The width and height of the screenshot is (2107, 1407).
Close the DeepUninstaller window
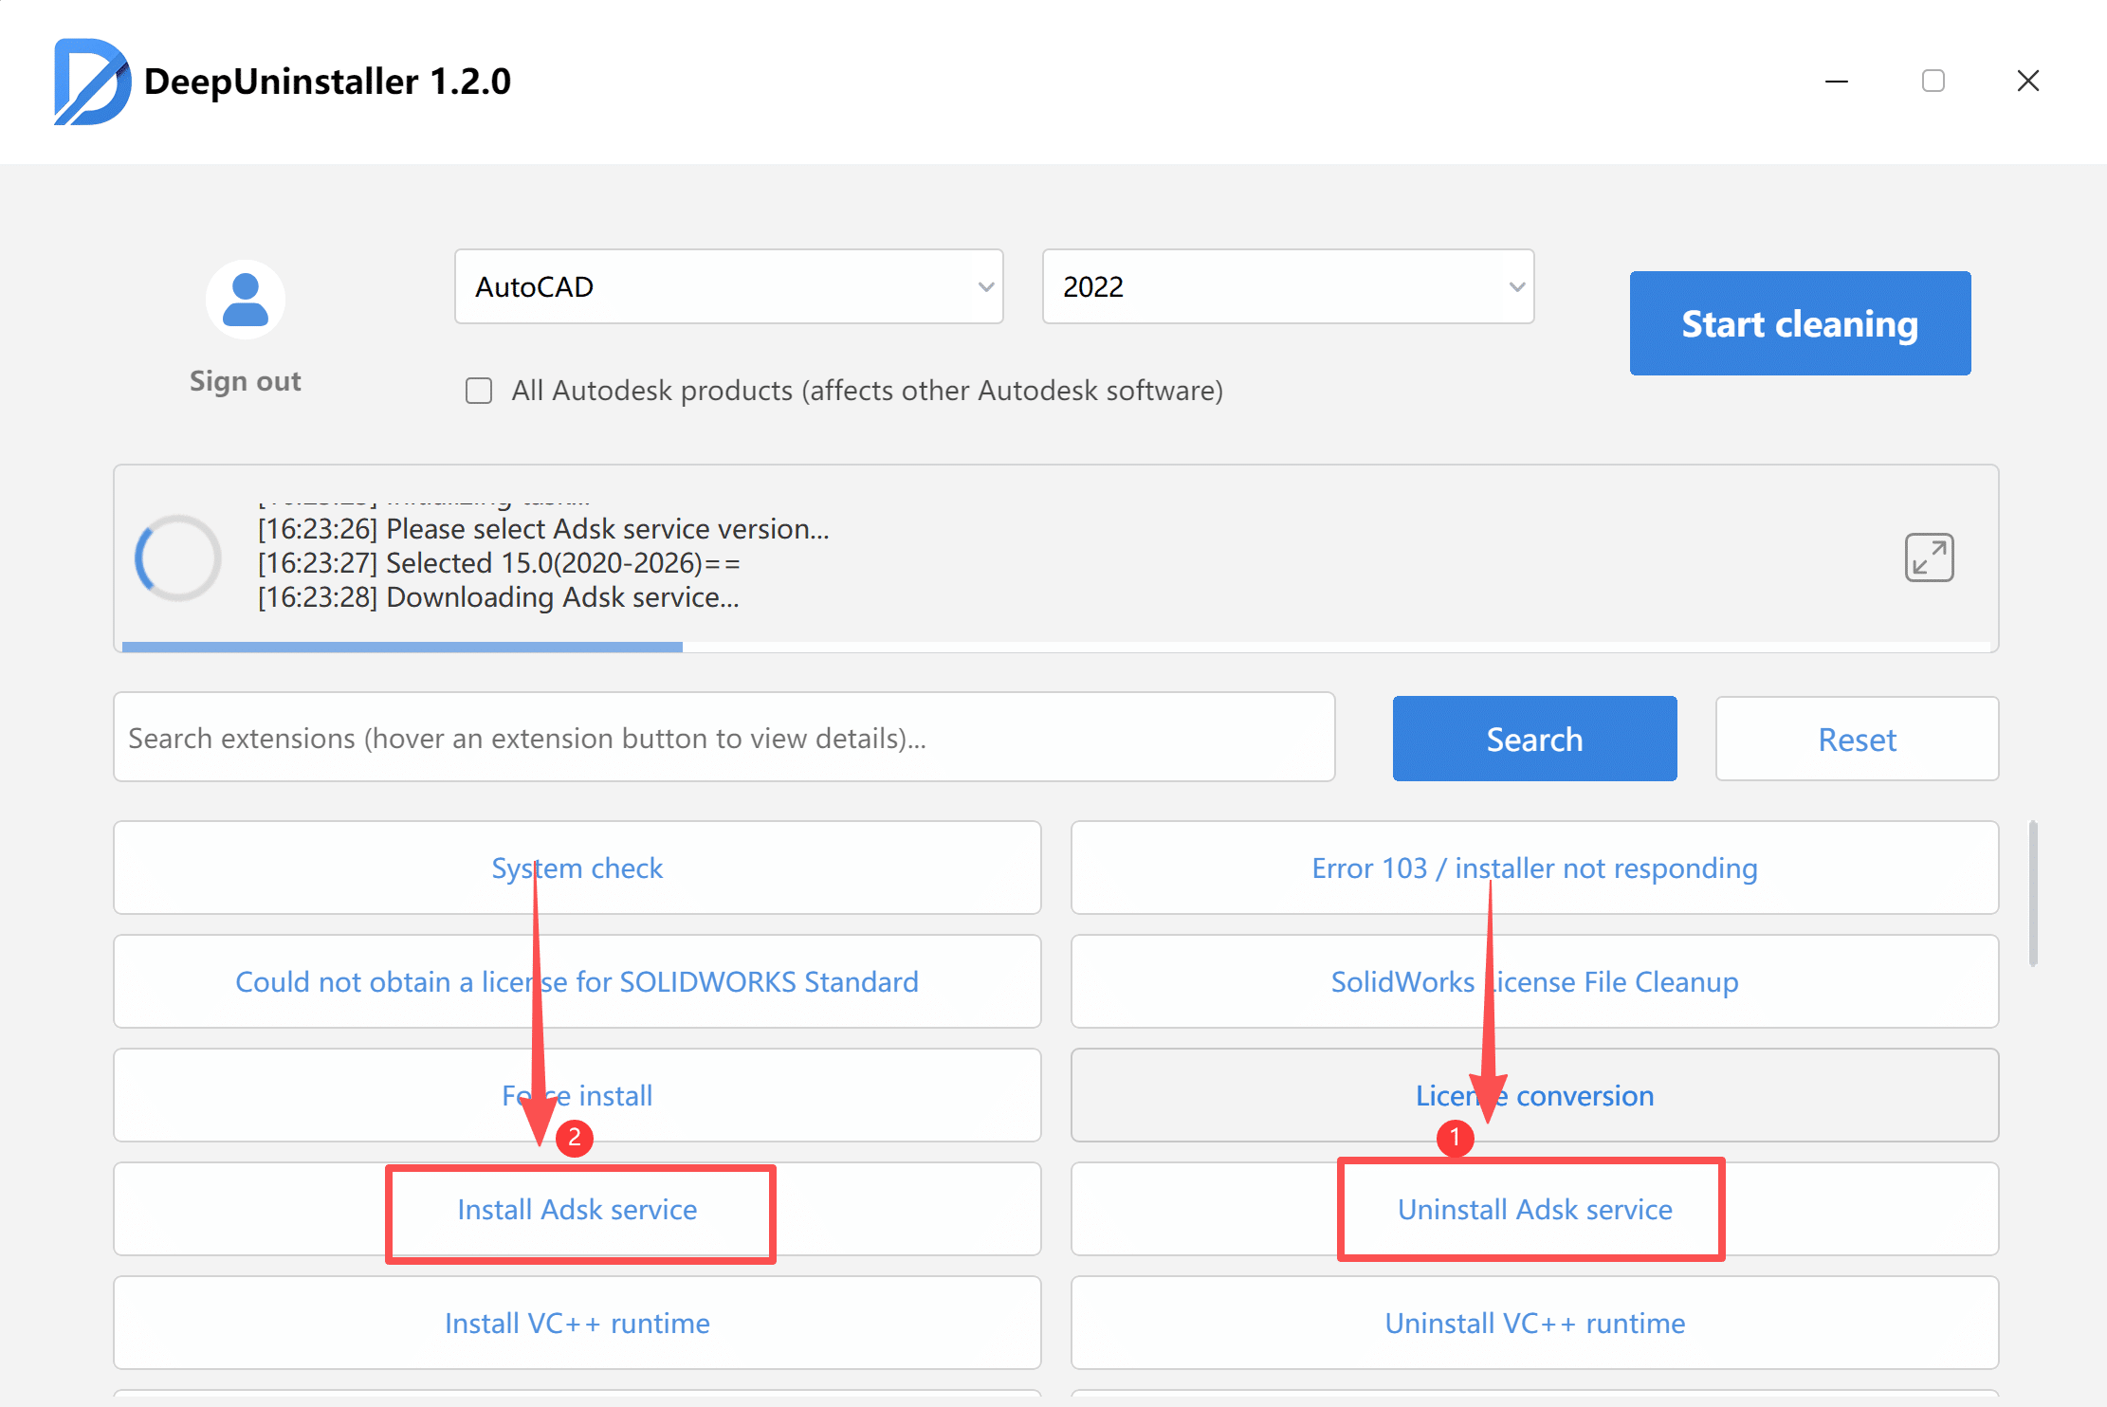tap(2027, 82)
